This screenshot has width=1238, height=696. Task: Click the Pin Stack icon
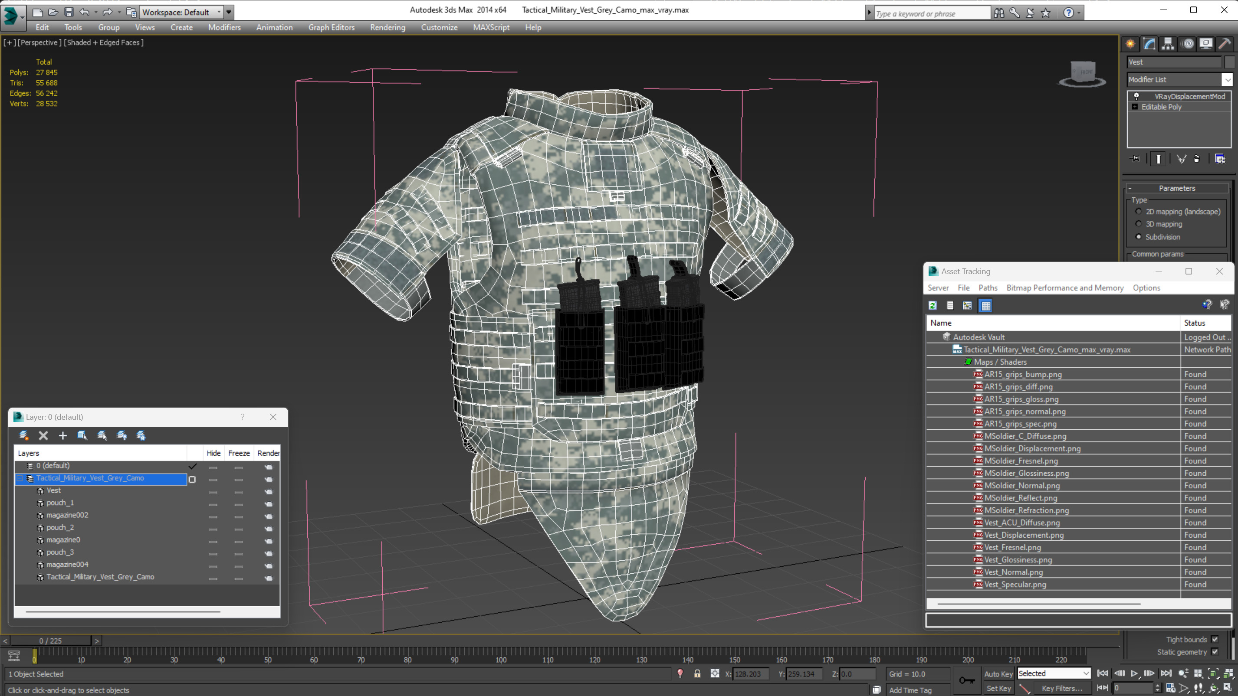point(1135,159)
